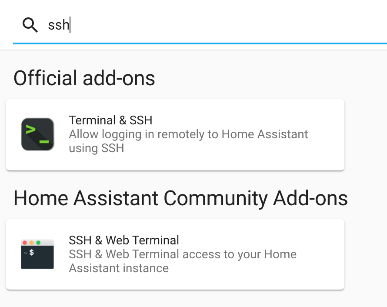Click the magnifying glass search icon
Viewport: 387px width, 307px height.
point(30,25)
